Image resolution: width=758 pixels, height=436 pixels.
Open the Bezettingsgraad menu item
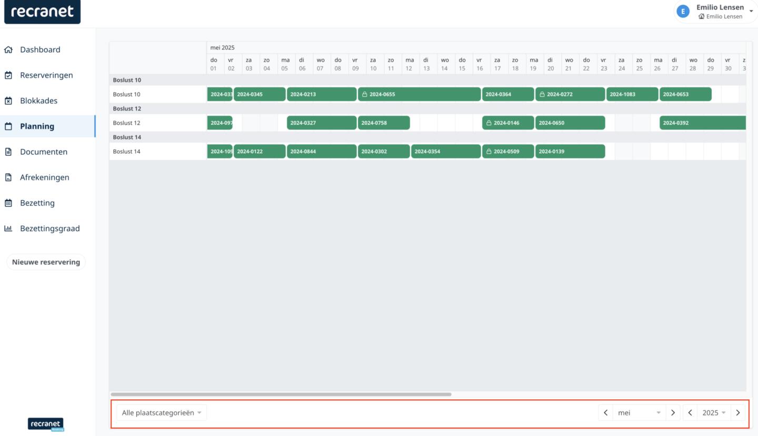(50, 229)
